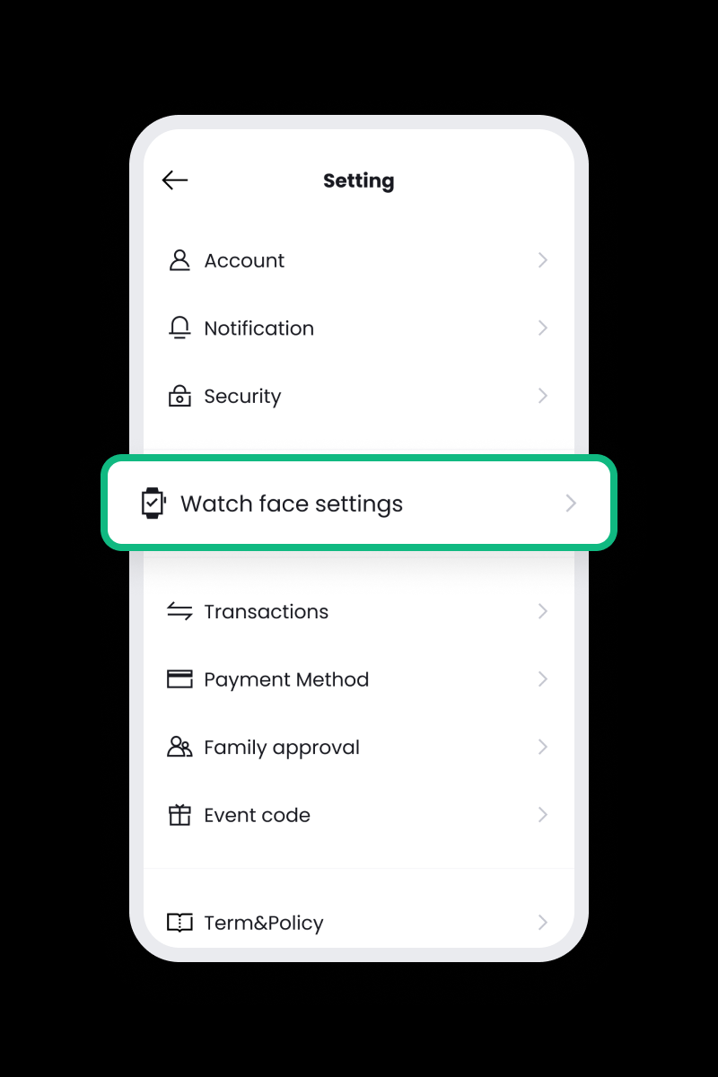Image resolution: width=718 pixels, height=1077 pixels.
Task: Expand Account using its chevron
Action: coord(543,260)
